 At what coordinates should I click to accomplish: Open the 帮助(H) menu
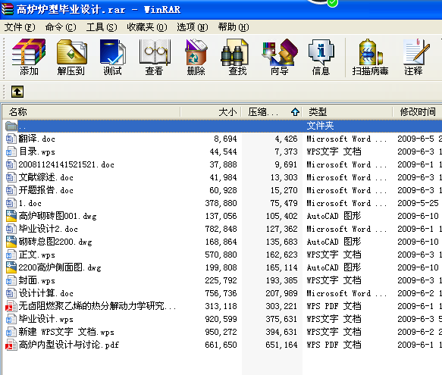234,27
